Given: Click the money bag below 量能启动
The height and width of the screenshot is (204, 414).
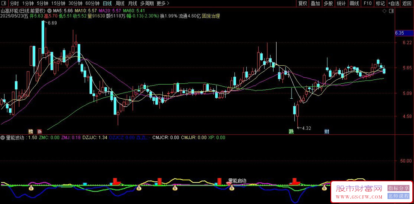Looking at the screenshot, I should point(232,188).
